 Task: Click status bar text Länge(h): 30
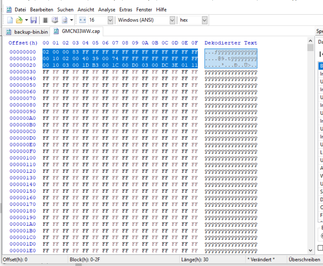click(x=195, y=259)
